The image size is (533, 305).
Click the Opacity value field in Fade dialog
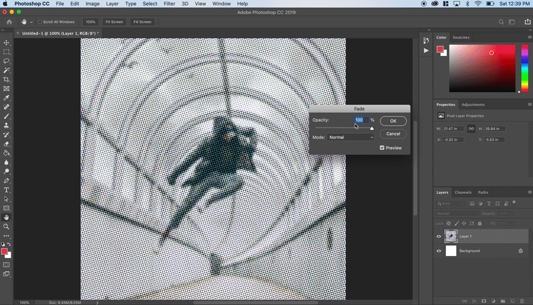pos(362,120)
